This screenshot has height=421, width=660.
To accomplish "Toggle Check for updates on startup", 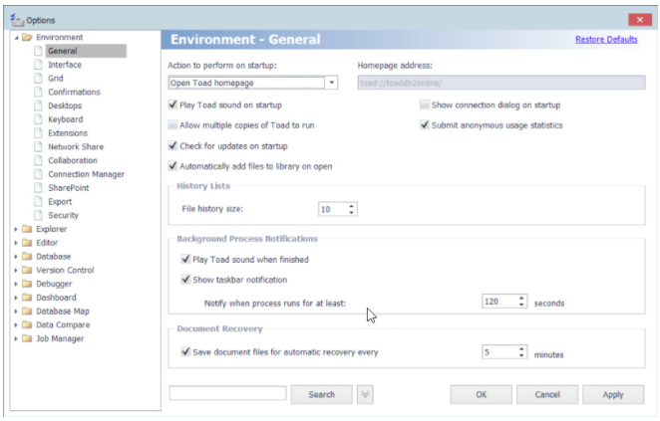I will (x=172, y=145).
